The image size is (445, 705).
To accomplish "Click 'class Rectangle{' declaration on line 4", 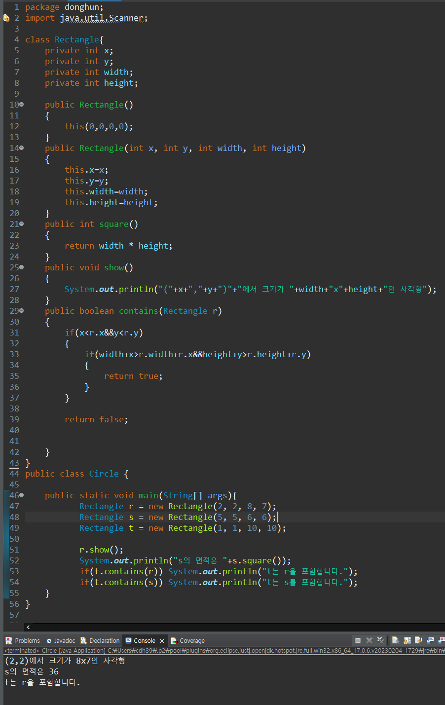I will coord(64,39).
